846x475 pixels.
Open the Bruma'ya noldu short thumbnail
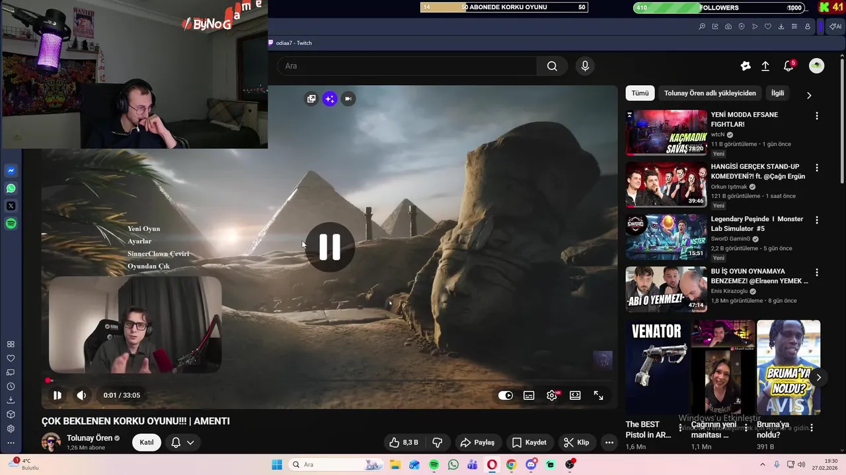point(788,367)
